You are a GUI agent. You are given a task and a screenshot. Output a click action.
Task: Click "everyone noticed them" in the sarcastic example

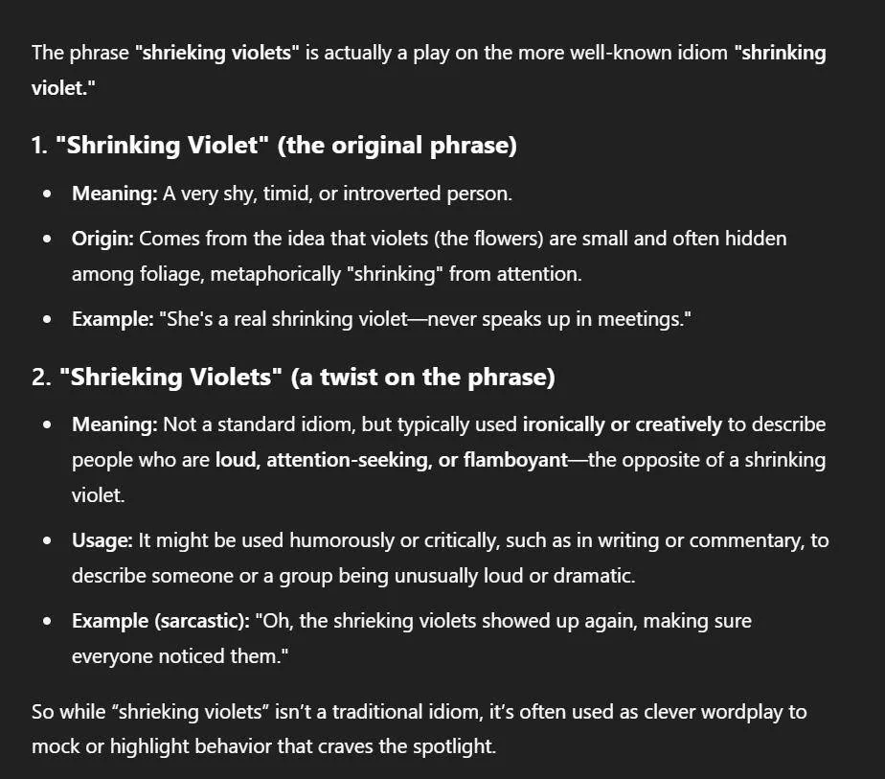[x=175, y=656]
